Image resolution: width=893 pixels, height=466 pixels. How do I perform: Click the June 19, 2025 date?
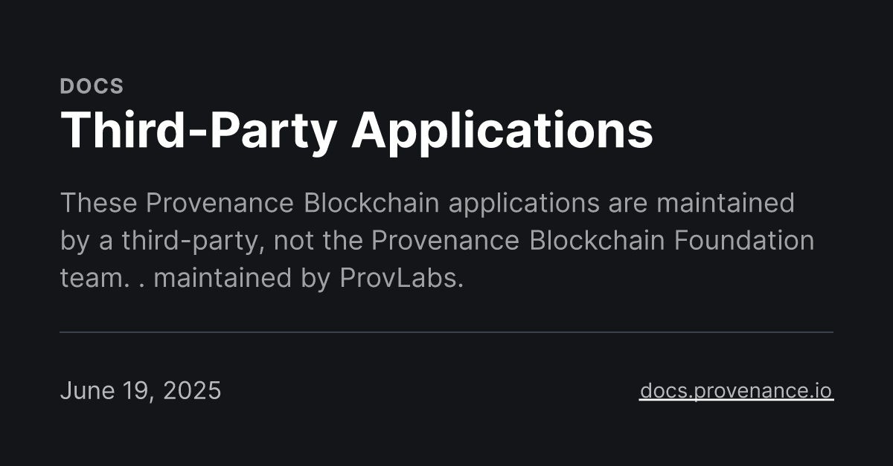141,391
